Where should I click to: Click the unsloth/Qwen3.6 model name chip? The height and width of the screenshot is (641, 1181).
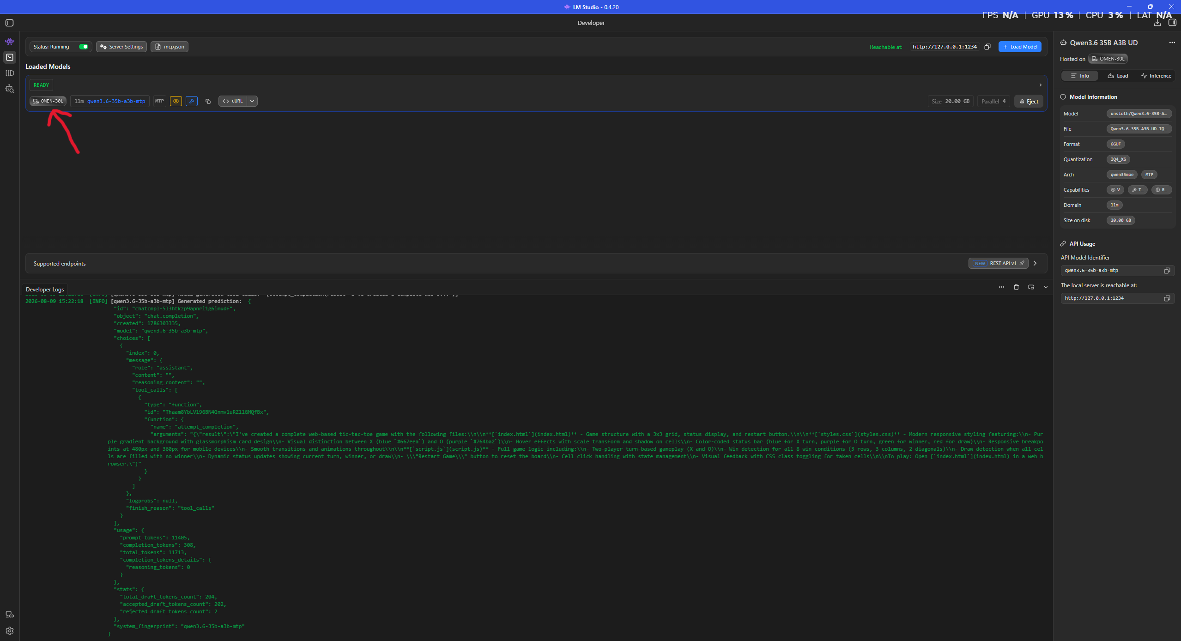coord(1139,114)
